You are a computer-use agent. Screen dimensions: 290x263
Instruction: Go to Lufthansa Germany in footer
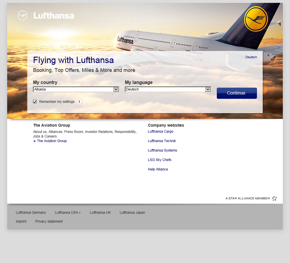[31, 212]
